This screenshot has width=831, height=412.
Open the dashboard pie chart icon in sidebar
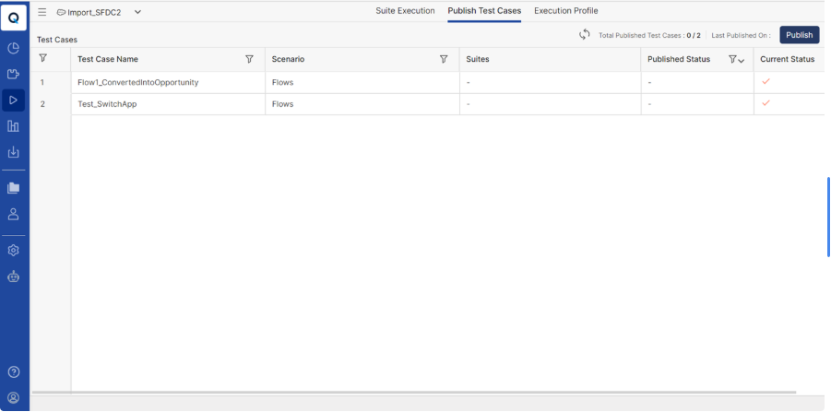click(x=13, y=49)
